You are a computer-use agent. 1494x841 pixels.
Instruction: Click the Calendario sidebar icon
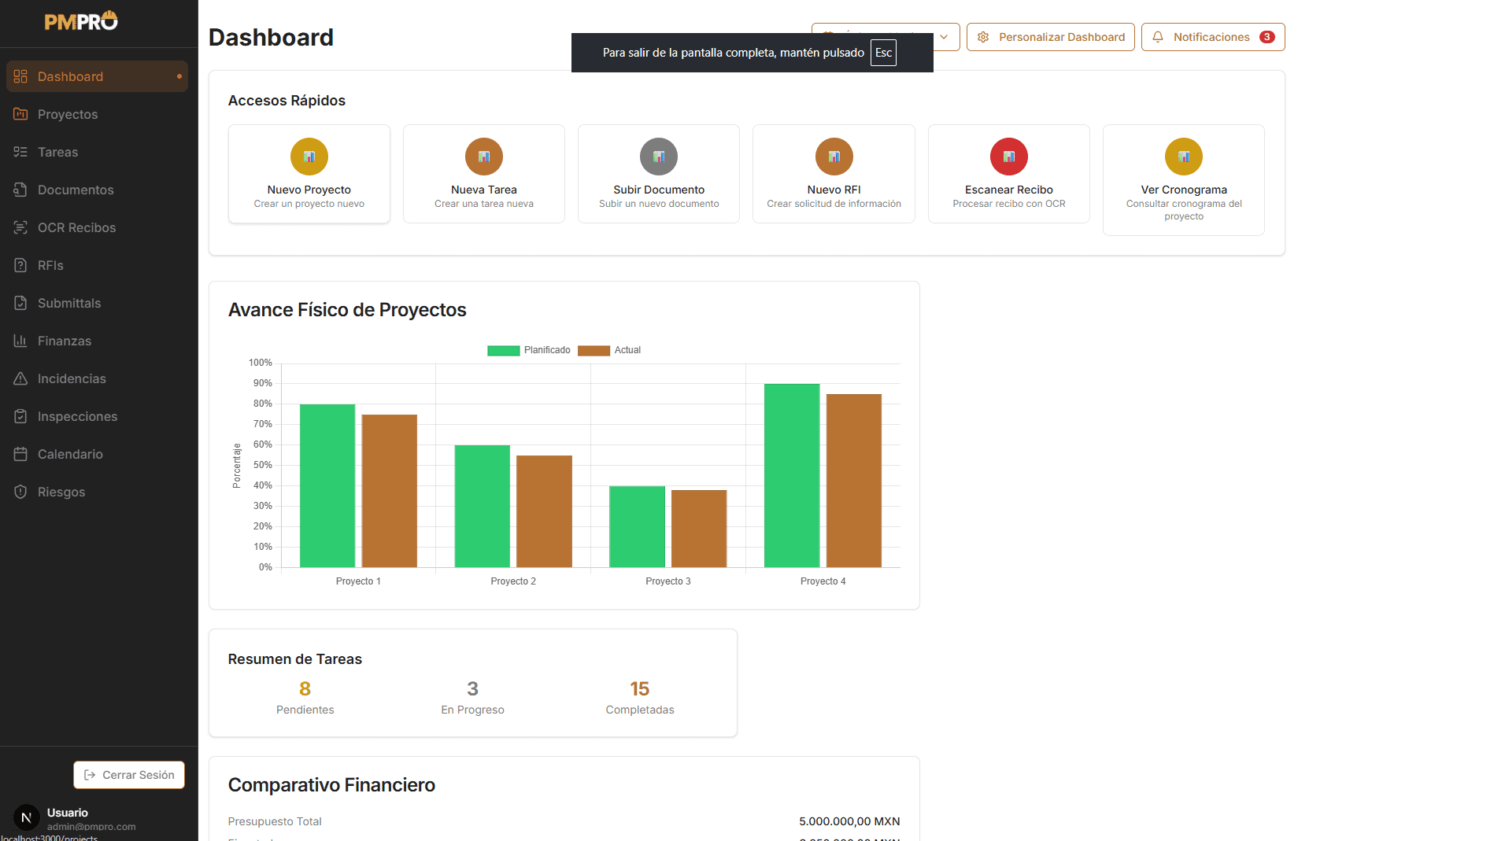pos(20,454)
